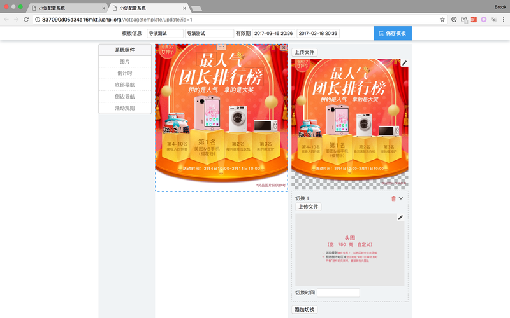
Task: Select the 底部导航 component
Action: point(125,85)
